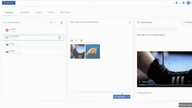Open the Insights tab

click(38, 12)
